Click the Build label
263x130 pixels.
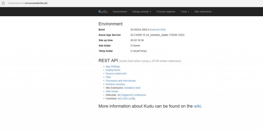(102, 30)
